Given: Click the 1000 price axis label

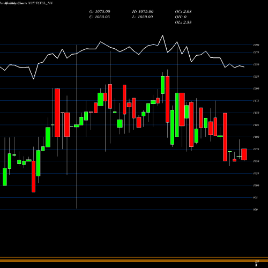Looking at the screenshot, I should 256,185.
